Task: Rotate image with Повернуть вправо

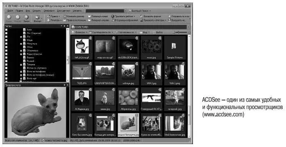Action: [x=98, y=20]
